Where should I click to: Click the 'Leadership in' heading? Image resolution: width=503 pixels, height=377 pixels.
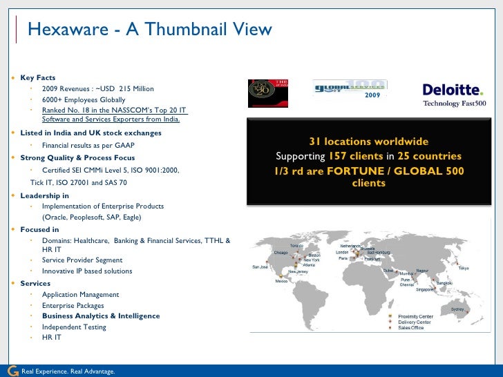[x=45, y=195]
